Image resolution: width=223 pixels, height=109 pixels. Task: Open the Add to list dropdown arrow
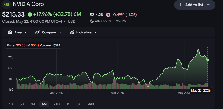click(x=208, y=5)
